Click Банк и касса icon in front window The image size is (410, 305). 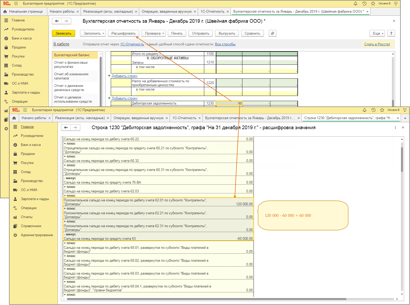point(15,145)
